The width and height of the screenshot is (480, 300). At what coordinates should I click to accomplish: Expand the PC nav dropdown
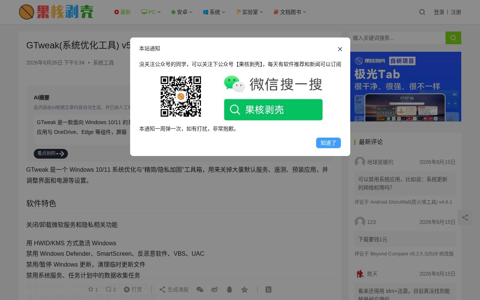151,12
